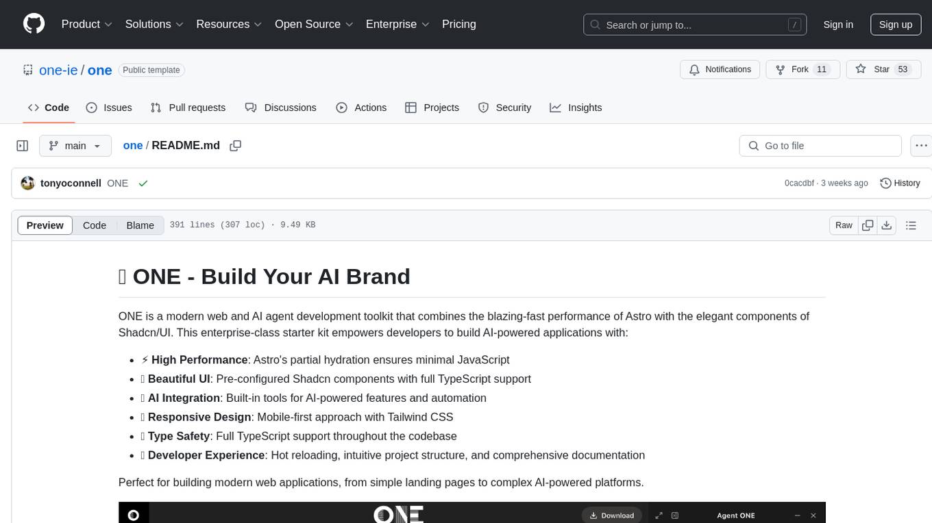Open the one-ie owner profile

tap(58, 70)
